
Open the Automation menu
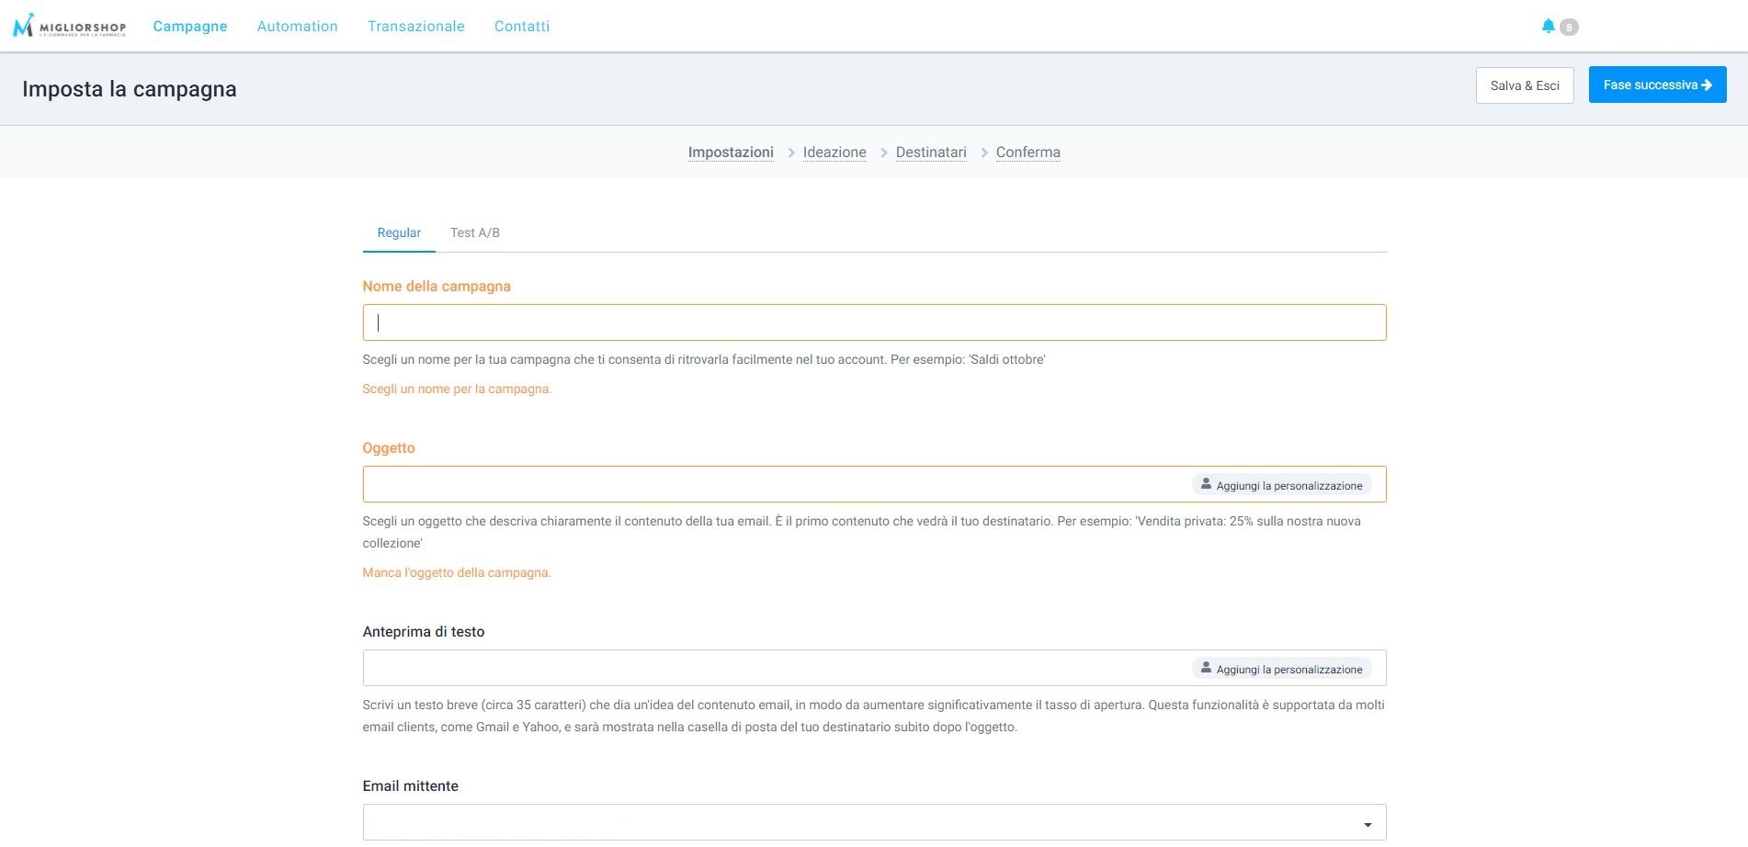(x=297, y=26)
